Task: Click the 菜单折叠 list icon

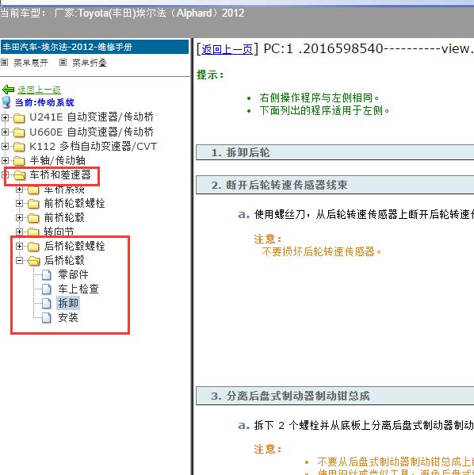Action: pyautogui.click(x=63, y=63)
